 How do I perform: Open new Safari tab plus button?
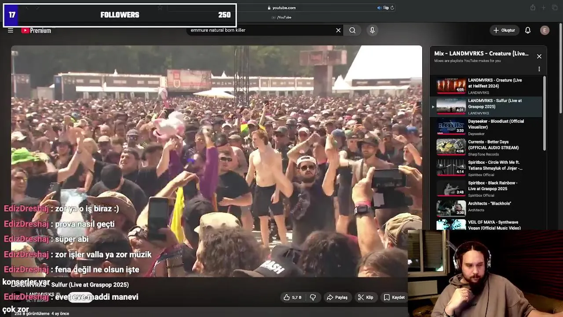pyautogui.click(x=543, y=7)
